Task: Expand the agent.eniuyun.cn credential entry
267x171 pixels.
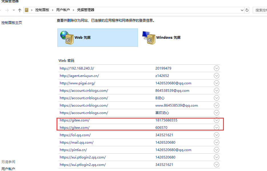Action: (x=216, y=76)
